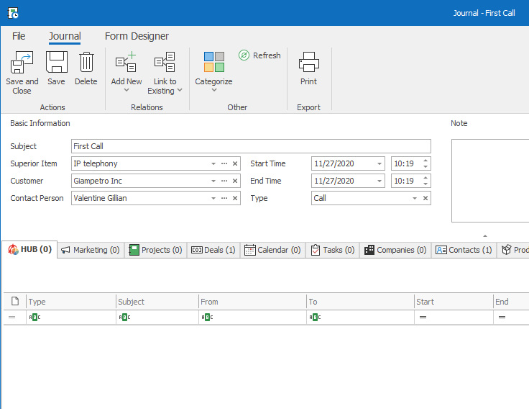Click inside the Note text area

click(490, 181)
